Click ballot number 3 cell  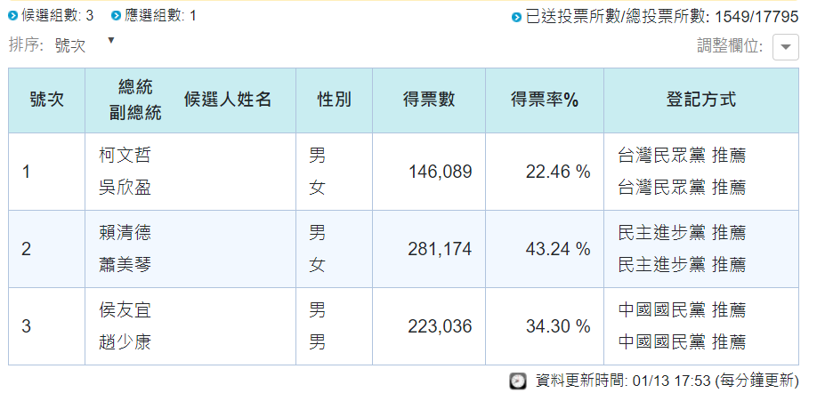[x=47, y=326]
